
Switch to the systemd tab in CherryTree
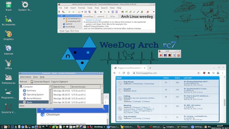(x=101, y=16)
